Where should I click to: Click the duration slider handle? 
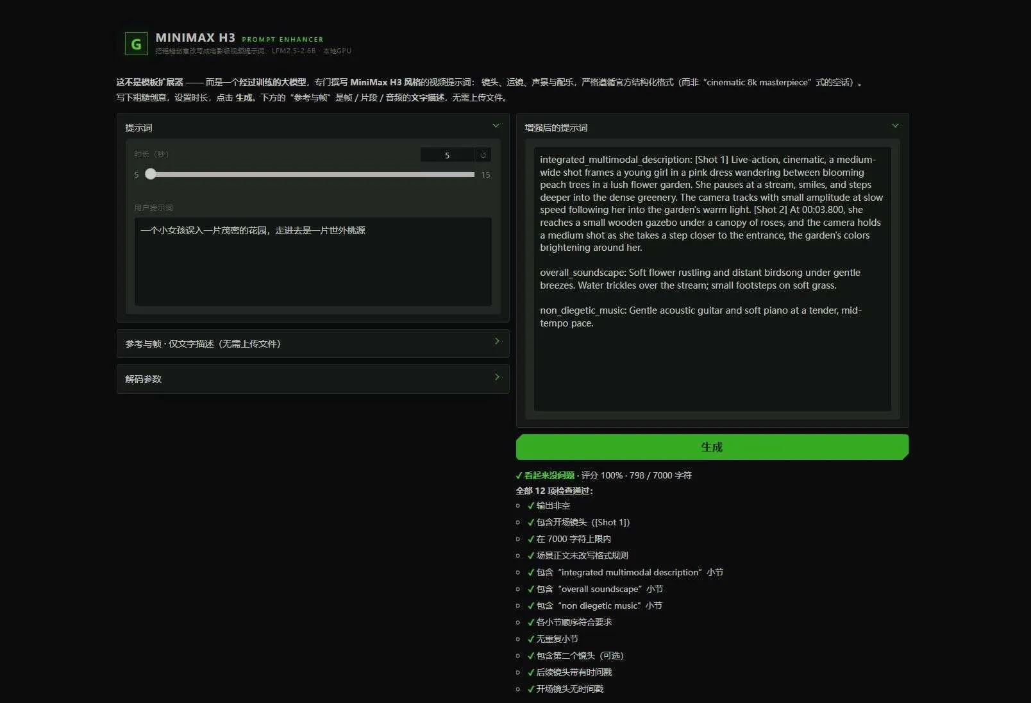click(x=151, y=174)
